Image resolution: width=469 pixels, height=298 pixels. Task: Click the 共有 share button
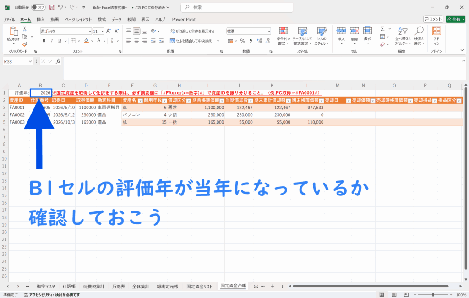(456, 19)
